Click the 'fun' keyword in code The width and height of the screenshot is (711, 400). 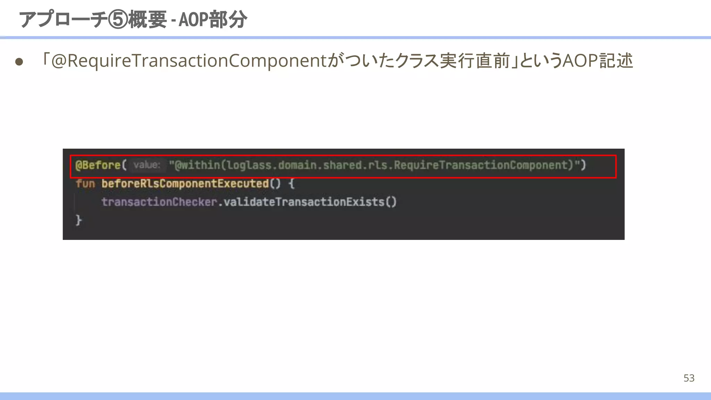pos(85,183)
